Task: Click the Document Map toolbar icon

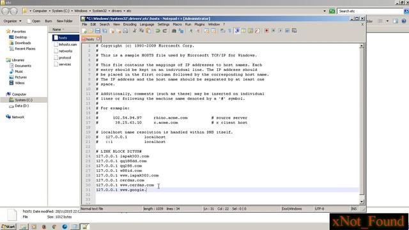Action: click(x=251, y=31)
